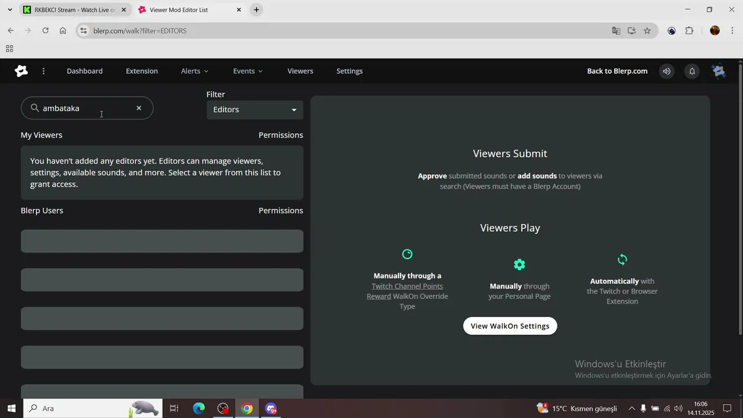The width and height of the screenshot is (743, 418).
Task: Click the translate page icon
Action: tap(616, 31)
